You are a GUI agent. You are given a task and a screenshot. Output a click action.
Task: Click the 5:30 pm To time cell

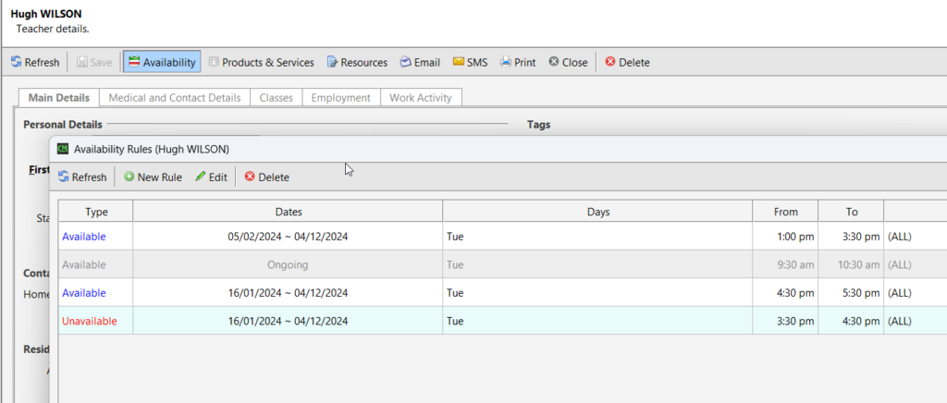tap(852, 293)
